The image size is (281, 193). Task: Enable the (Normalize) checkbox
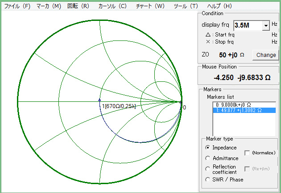[x=247, y=153]
